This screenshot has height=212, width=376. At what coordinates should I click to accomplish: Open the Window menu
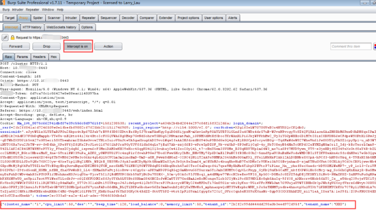(47, 10)
